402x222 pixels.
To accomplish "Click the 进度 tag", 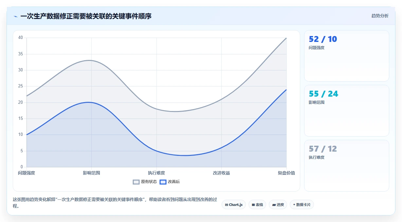I will coord(278,205).
